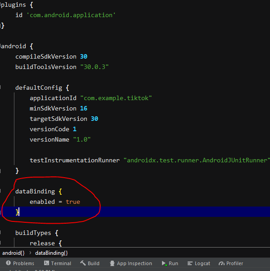Viewport: 270px width, 271px height.
Task: Click the dataBinding keyword
Action: click(35, 192)
